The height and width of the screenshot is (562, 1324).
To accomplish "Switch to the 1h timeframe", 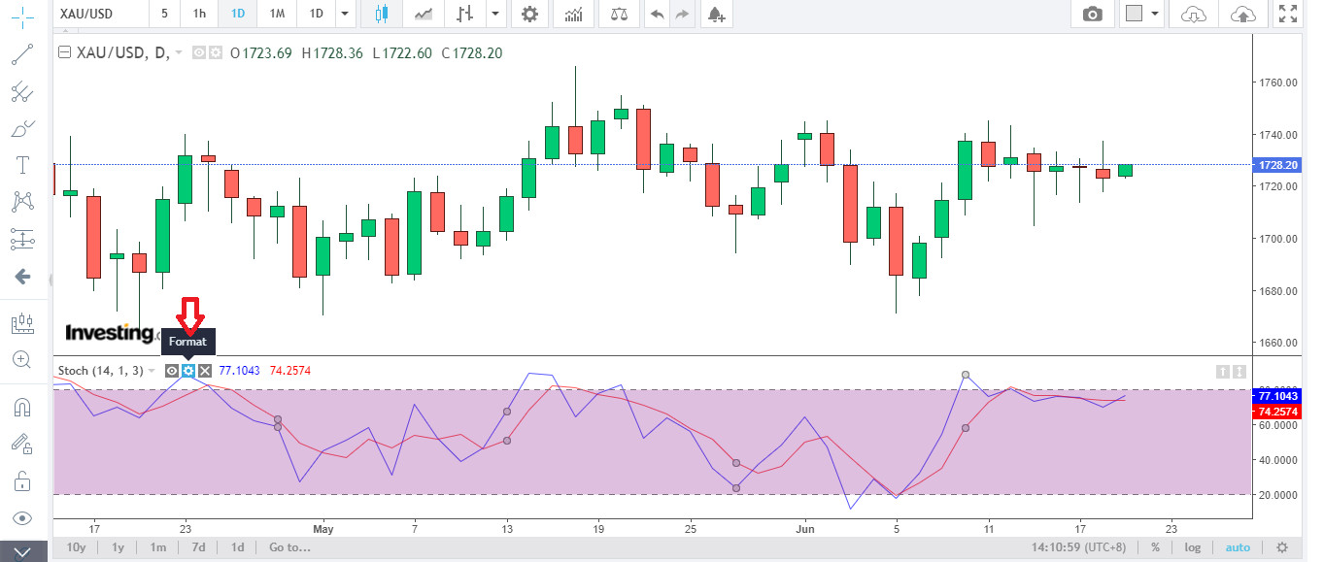I will (x=199, y=14).
